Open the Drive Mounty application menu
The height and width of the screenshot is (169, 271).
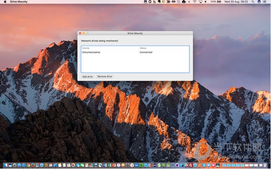pyautogui.click(x=19, y=2)
